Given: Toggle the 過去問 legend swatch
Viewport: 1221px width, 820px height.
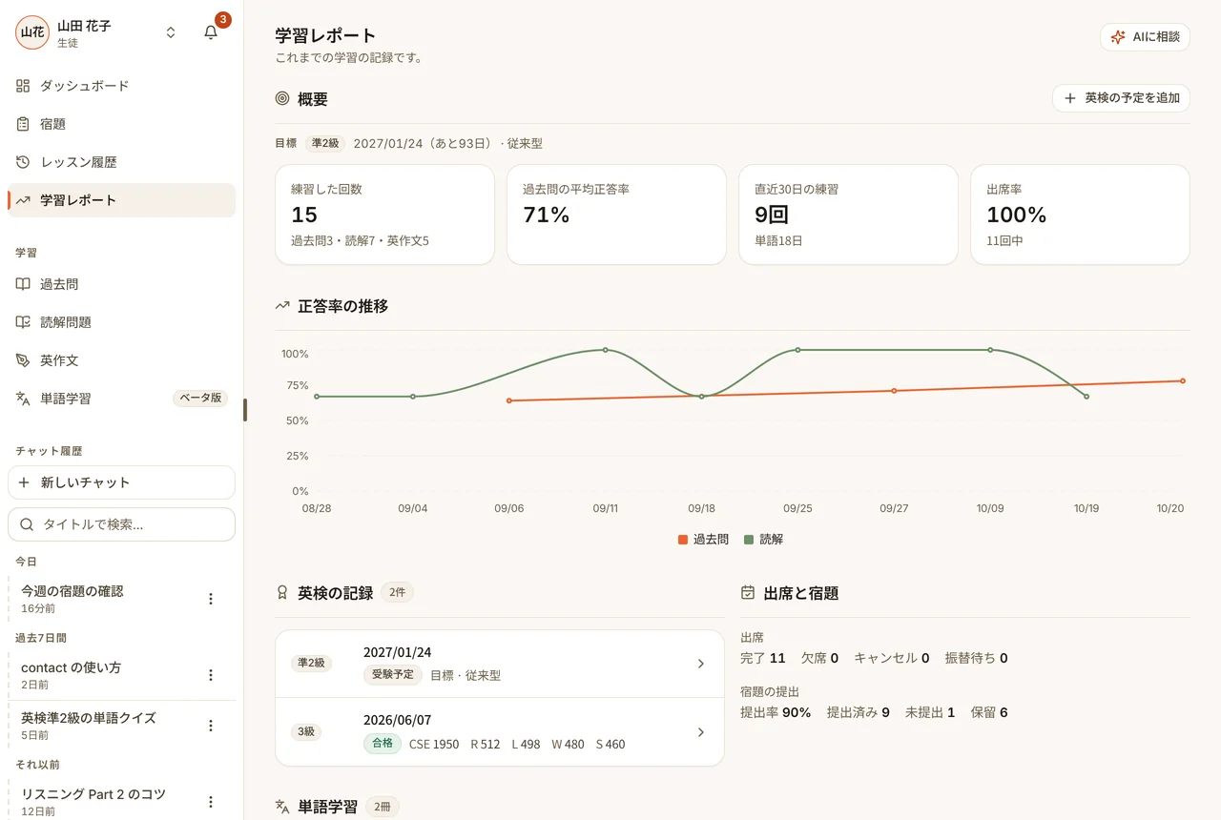Looking at the screenshot, I should click(683, 540).
